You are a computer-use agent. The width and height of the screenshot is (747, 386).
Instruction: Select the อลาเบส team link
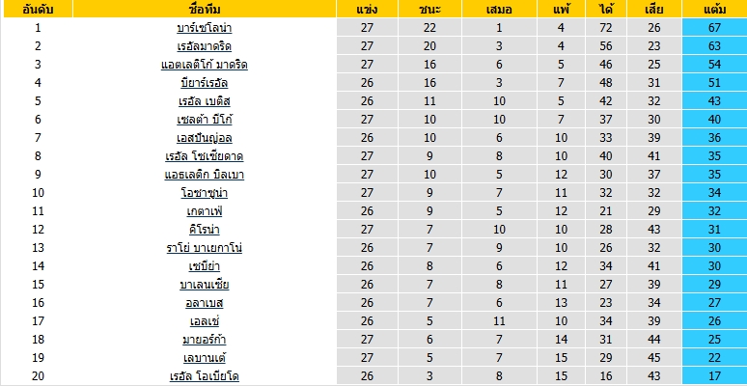click(x=204, y=303)
